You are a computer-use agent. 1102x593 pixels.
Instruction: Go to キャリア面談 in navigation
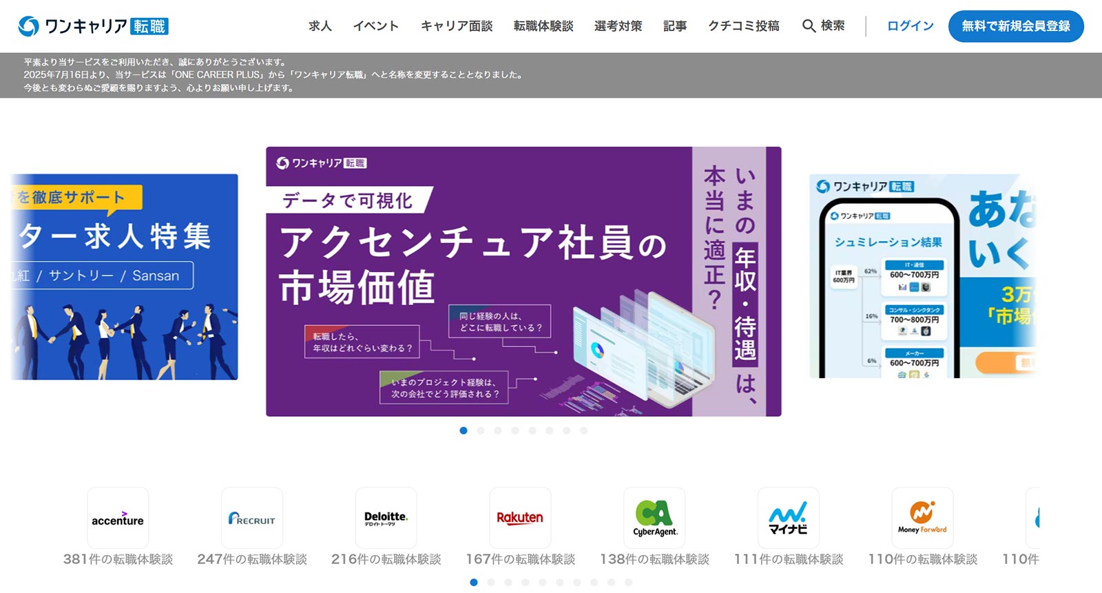tap(457, 26)
